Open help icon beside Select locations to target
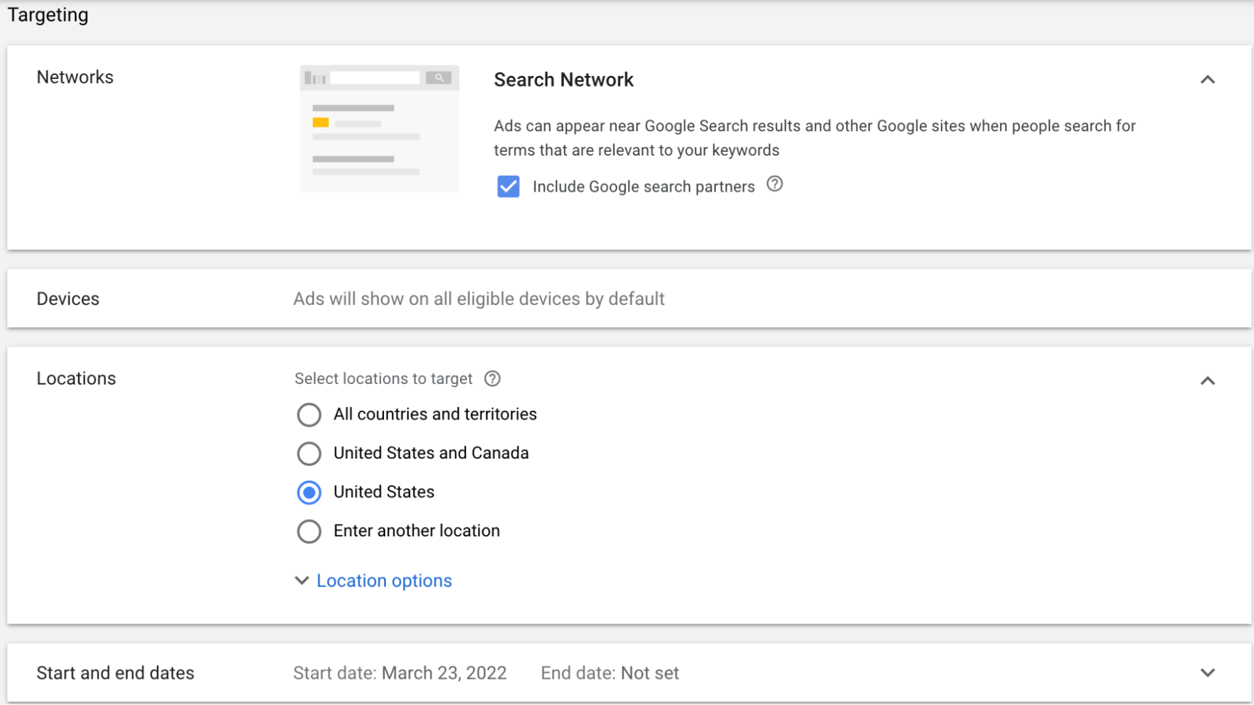 click(492, 379)
